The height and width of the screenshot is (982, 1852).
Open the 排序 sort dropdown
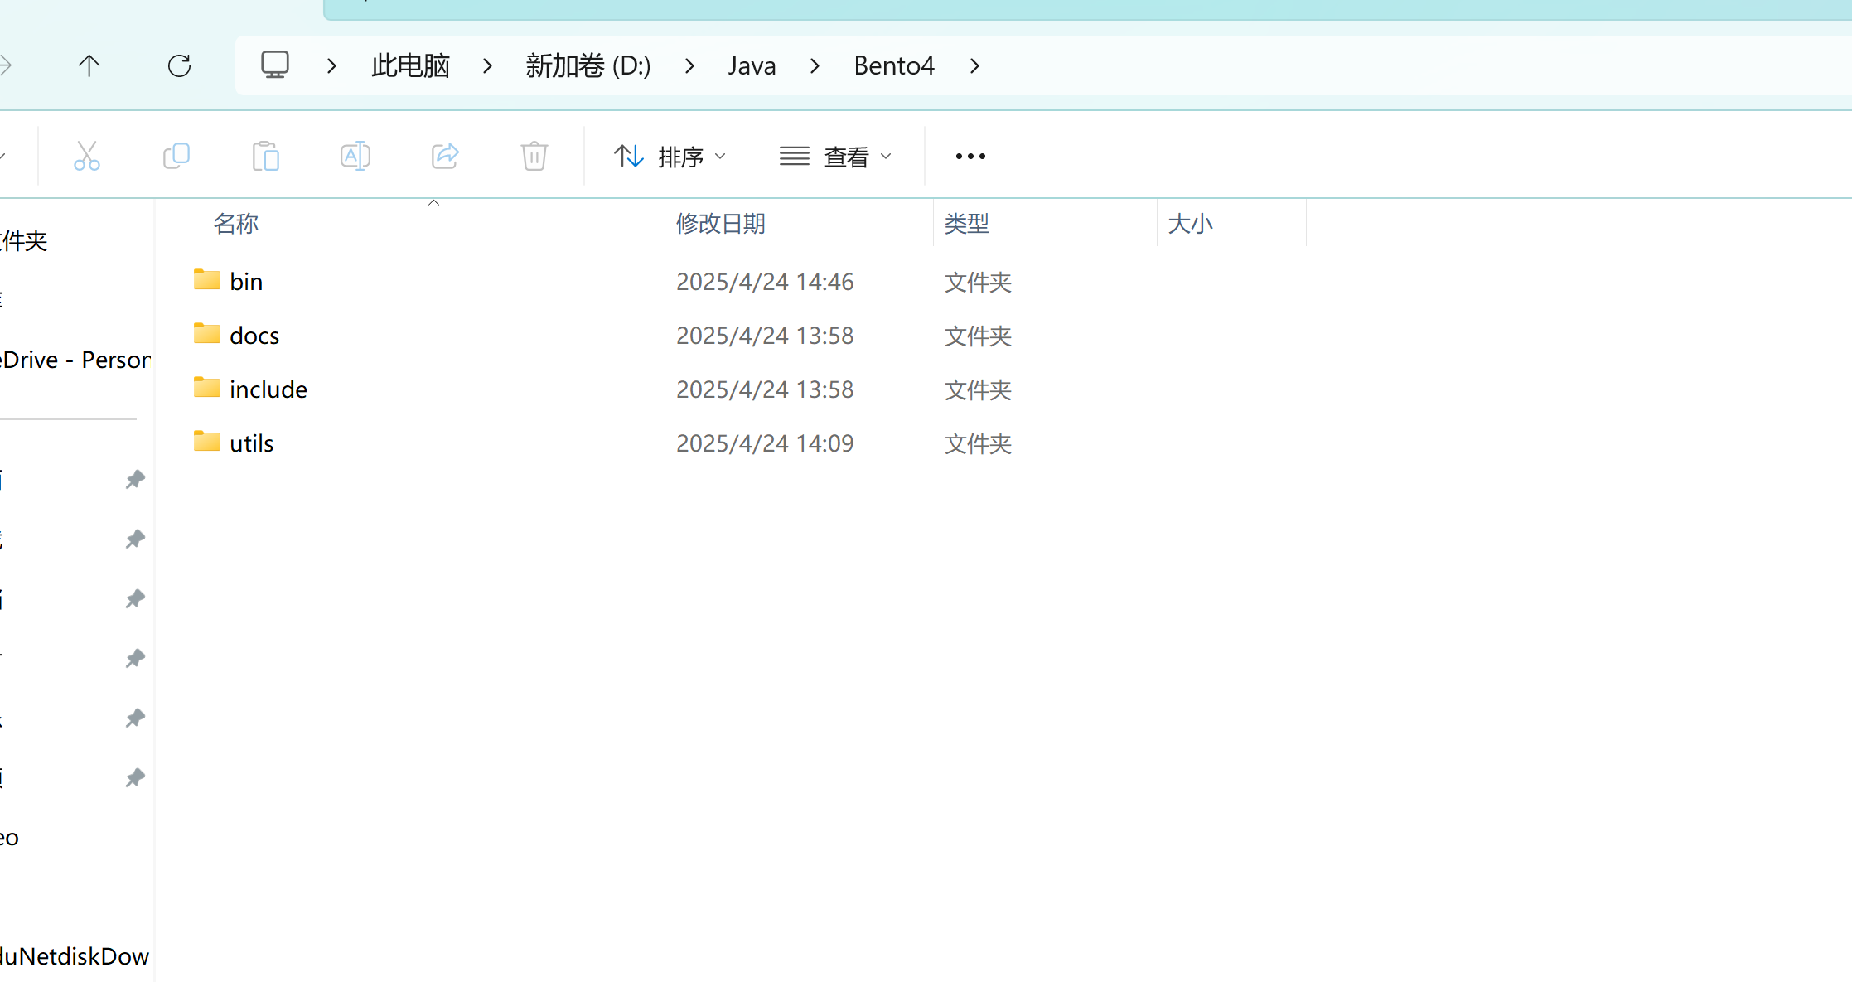(x=670, y=156)
